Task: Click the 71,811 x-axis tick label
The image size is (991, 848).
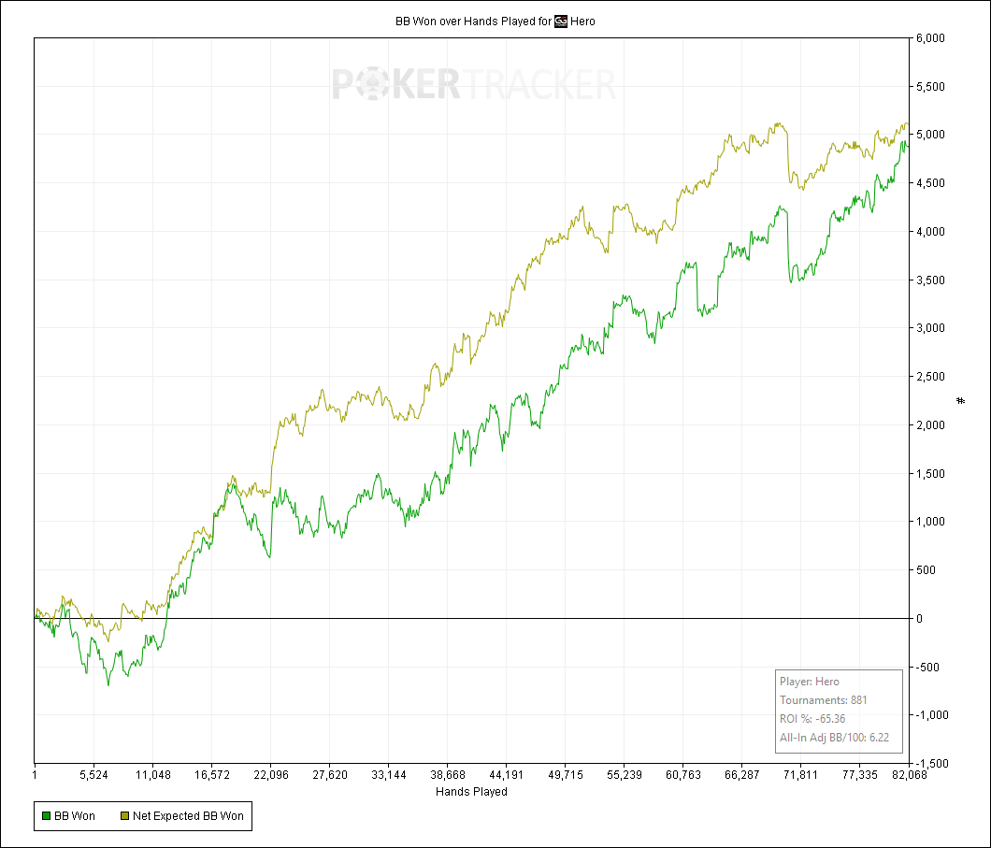Action: click(x=801, y=775)
